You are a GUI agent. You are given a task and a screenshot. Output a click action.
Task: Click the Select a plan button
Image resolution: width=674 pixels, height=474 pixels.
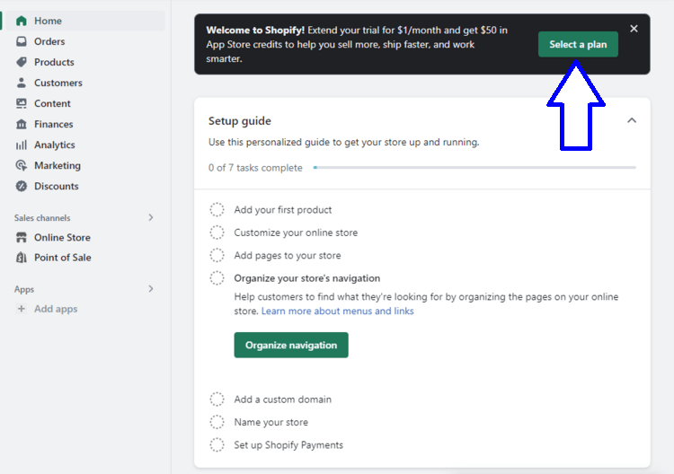tap(578, 44)
